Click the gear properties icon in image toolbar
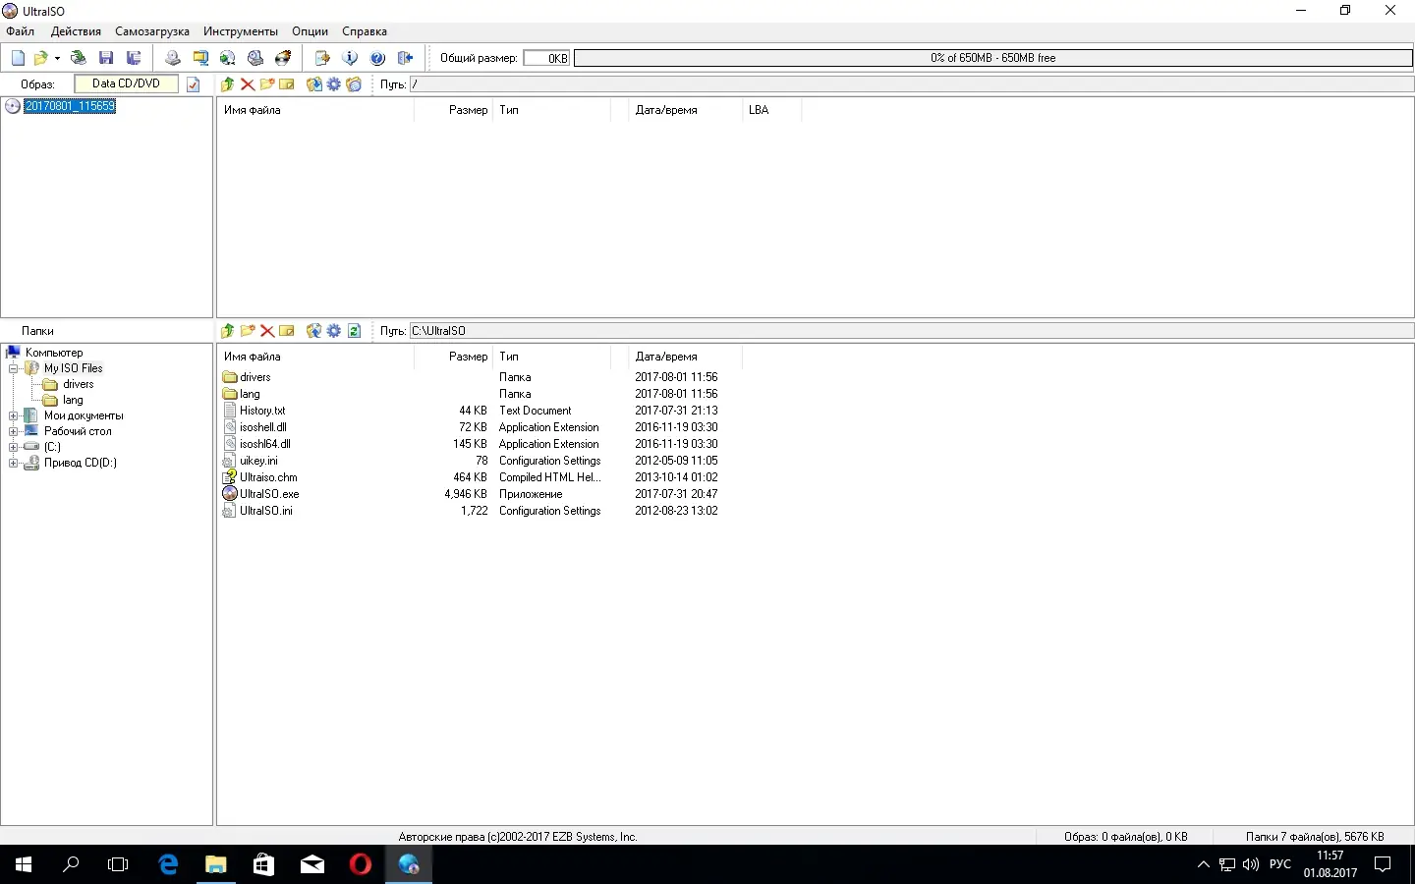Screen dimensions: 1415x884 (334, 84)
